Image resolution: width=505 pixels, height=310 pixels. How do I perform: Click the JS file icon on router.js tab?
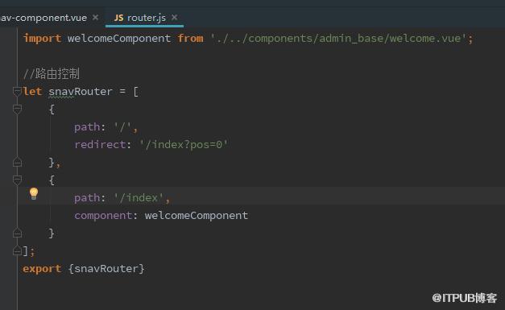pyautogui.click(x=118, y=18)
